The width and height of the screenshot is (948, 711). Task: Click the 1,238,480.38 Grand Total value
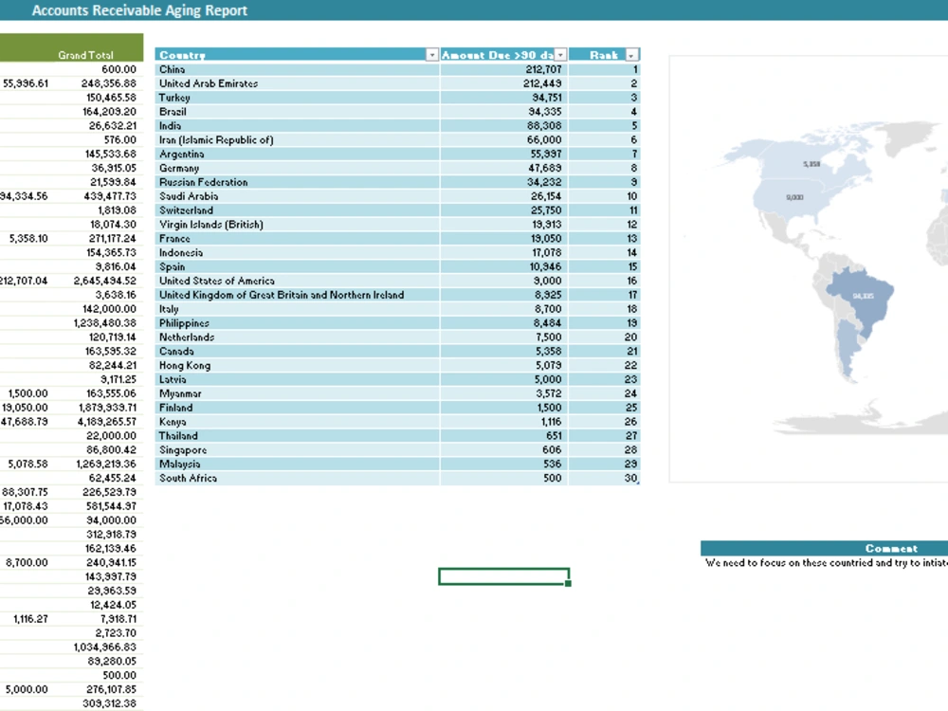click(x=104, y=323)
